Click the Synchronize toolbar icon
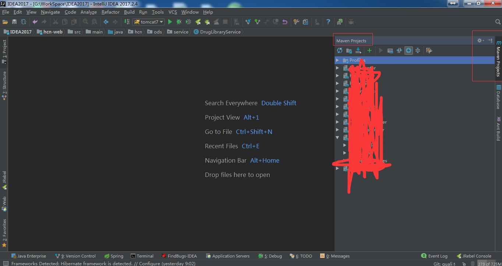 pyautogui.click(x=24, y=22)
